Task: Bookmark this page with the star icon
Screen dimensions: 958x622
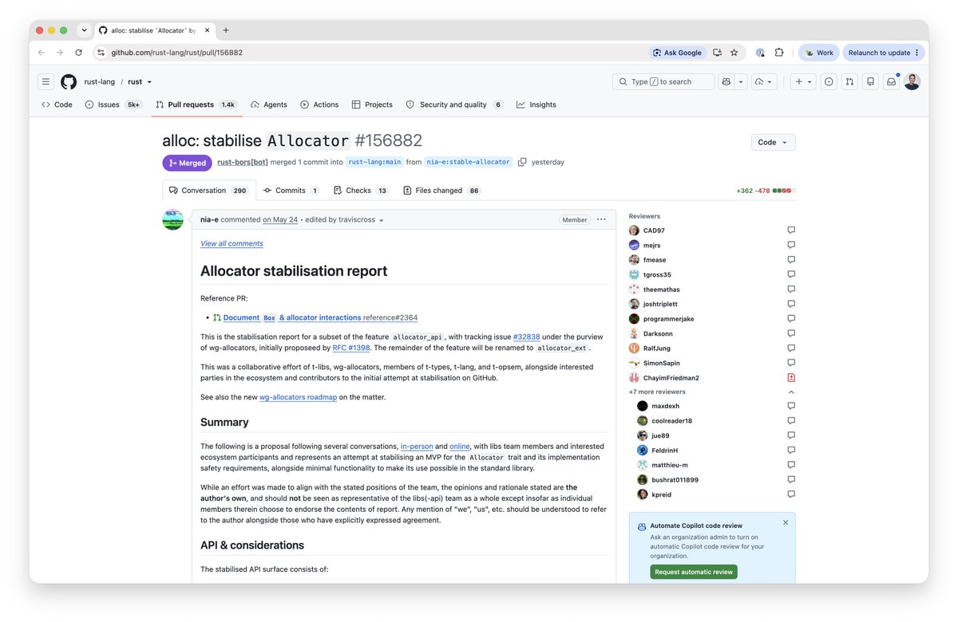Action: 734,53
